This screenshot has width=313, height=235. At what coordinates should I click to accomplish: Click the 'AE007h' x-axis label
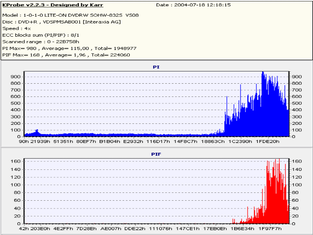point(111,229)
